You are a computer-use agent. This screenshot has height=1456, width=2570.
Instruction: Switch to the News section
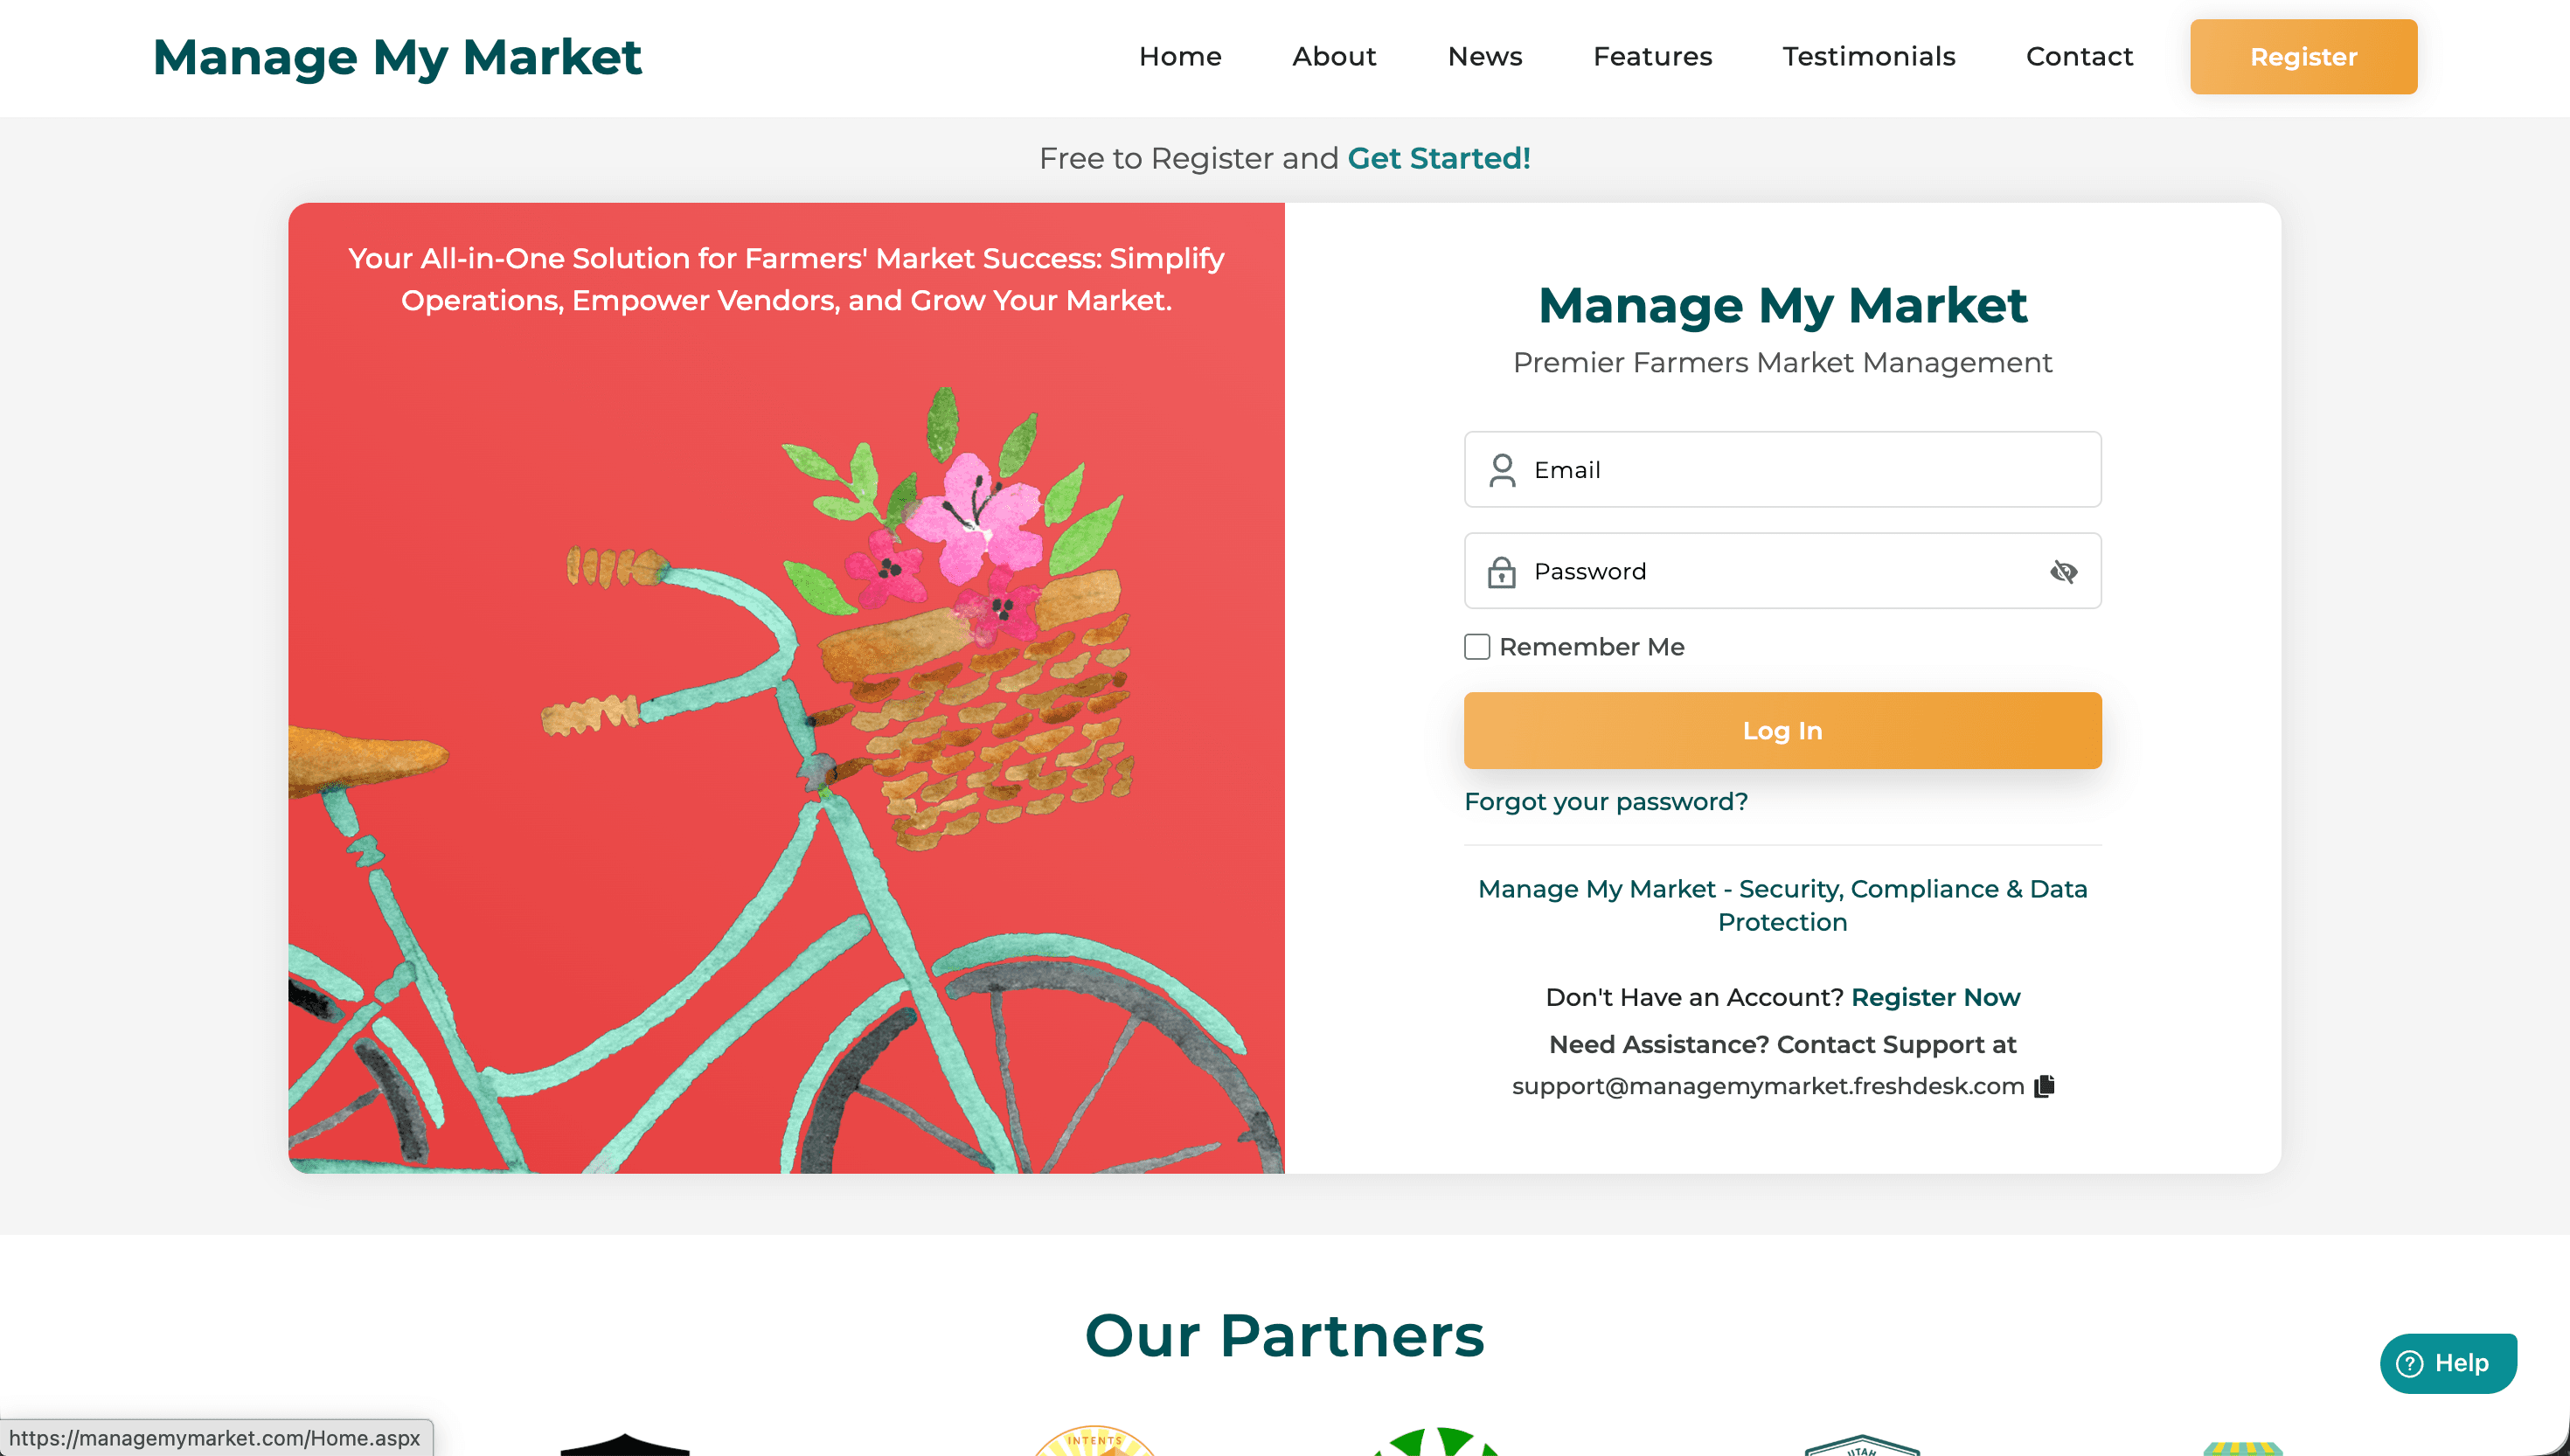(1484, 56)
